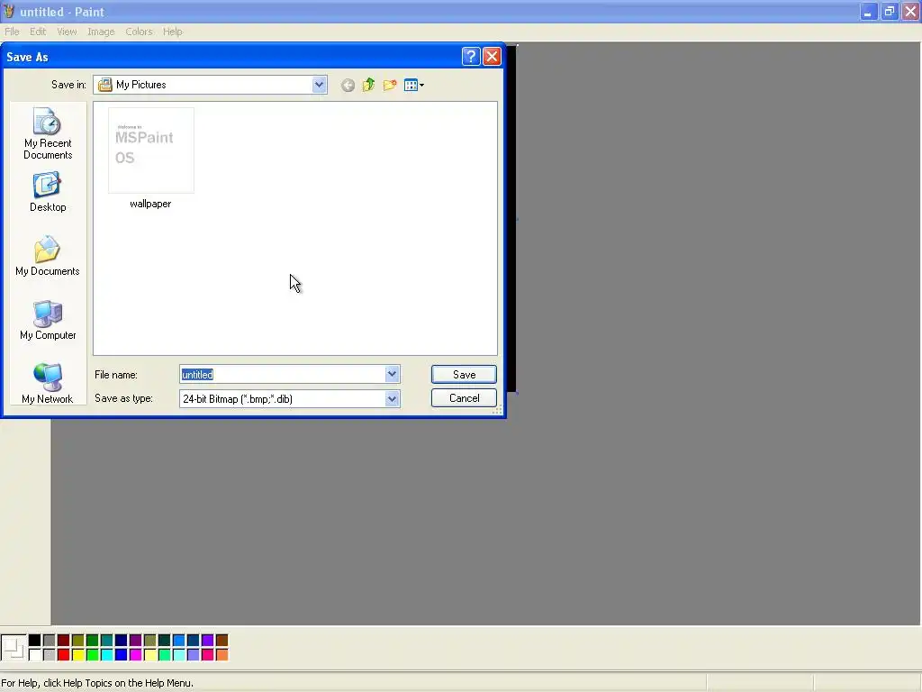Pick the black color swatch
The height and width of the screenshot is (692, 922).
click(35, 641)
